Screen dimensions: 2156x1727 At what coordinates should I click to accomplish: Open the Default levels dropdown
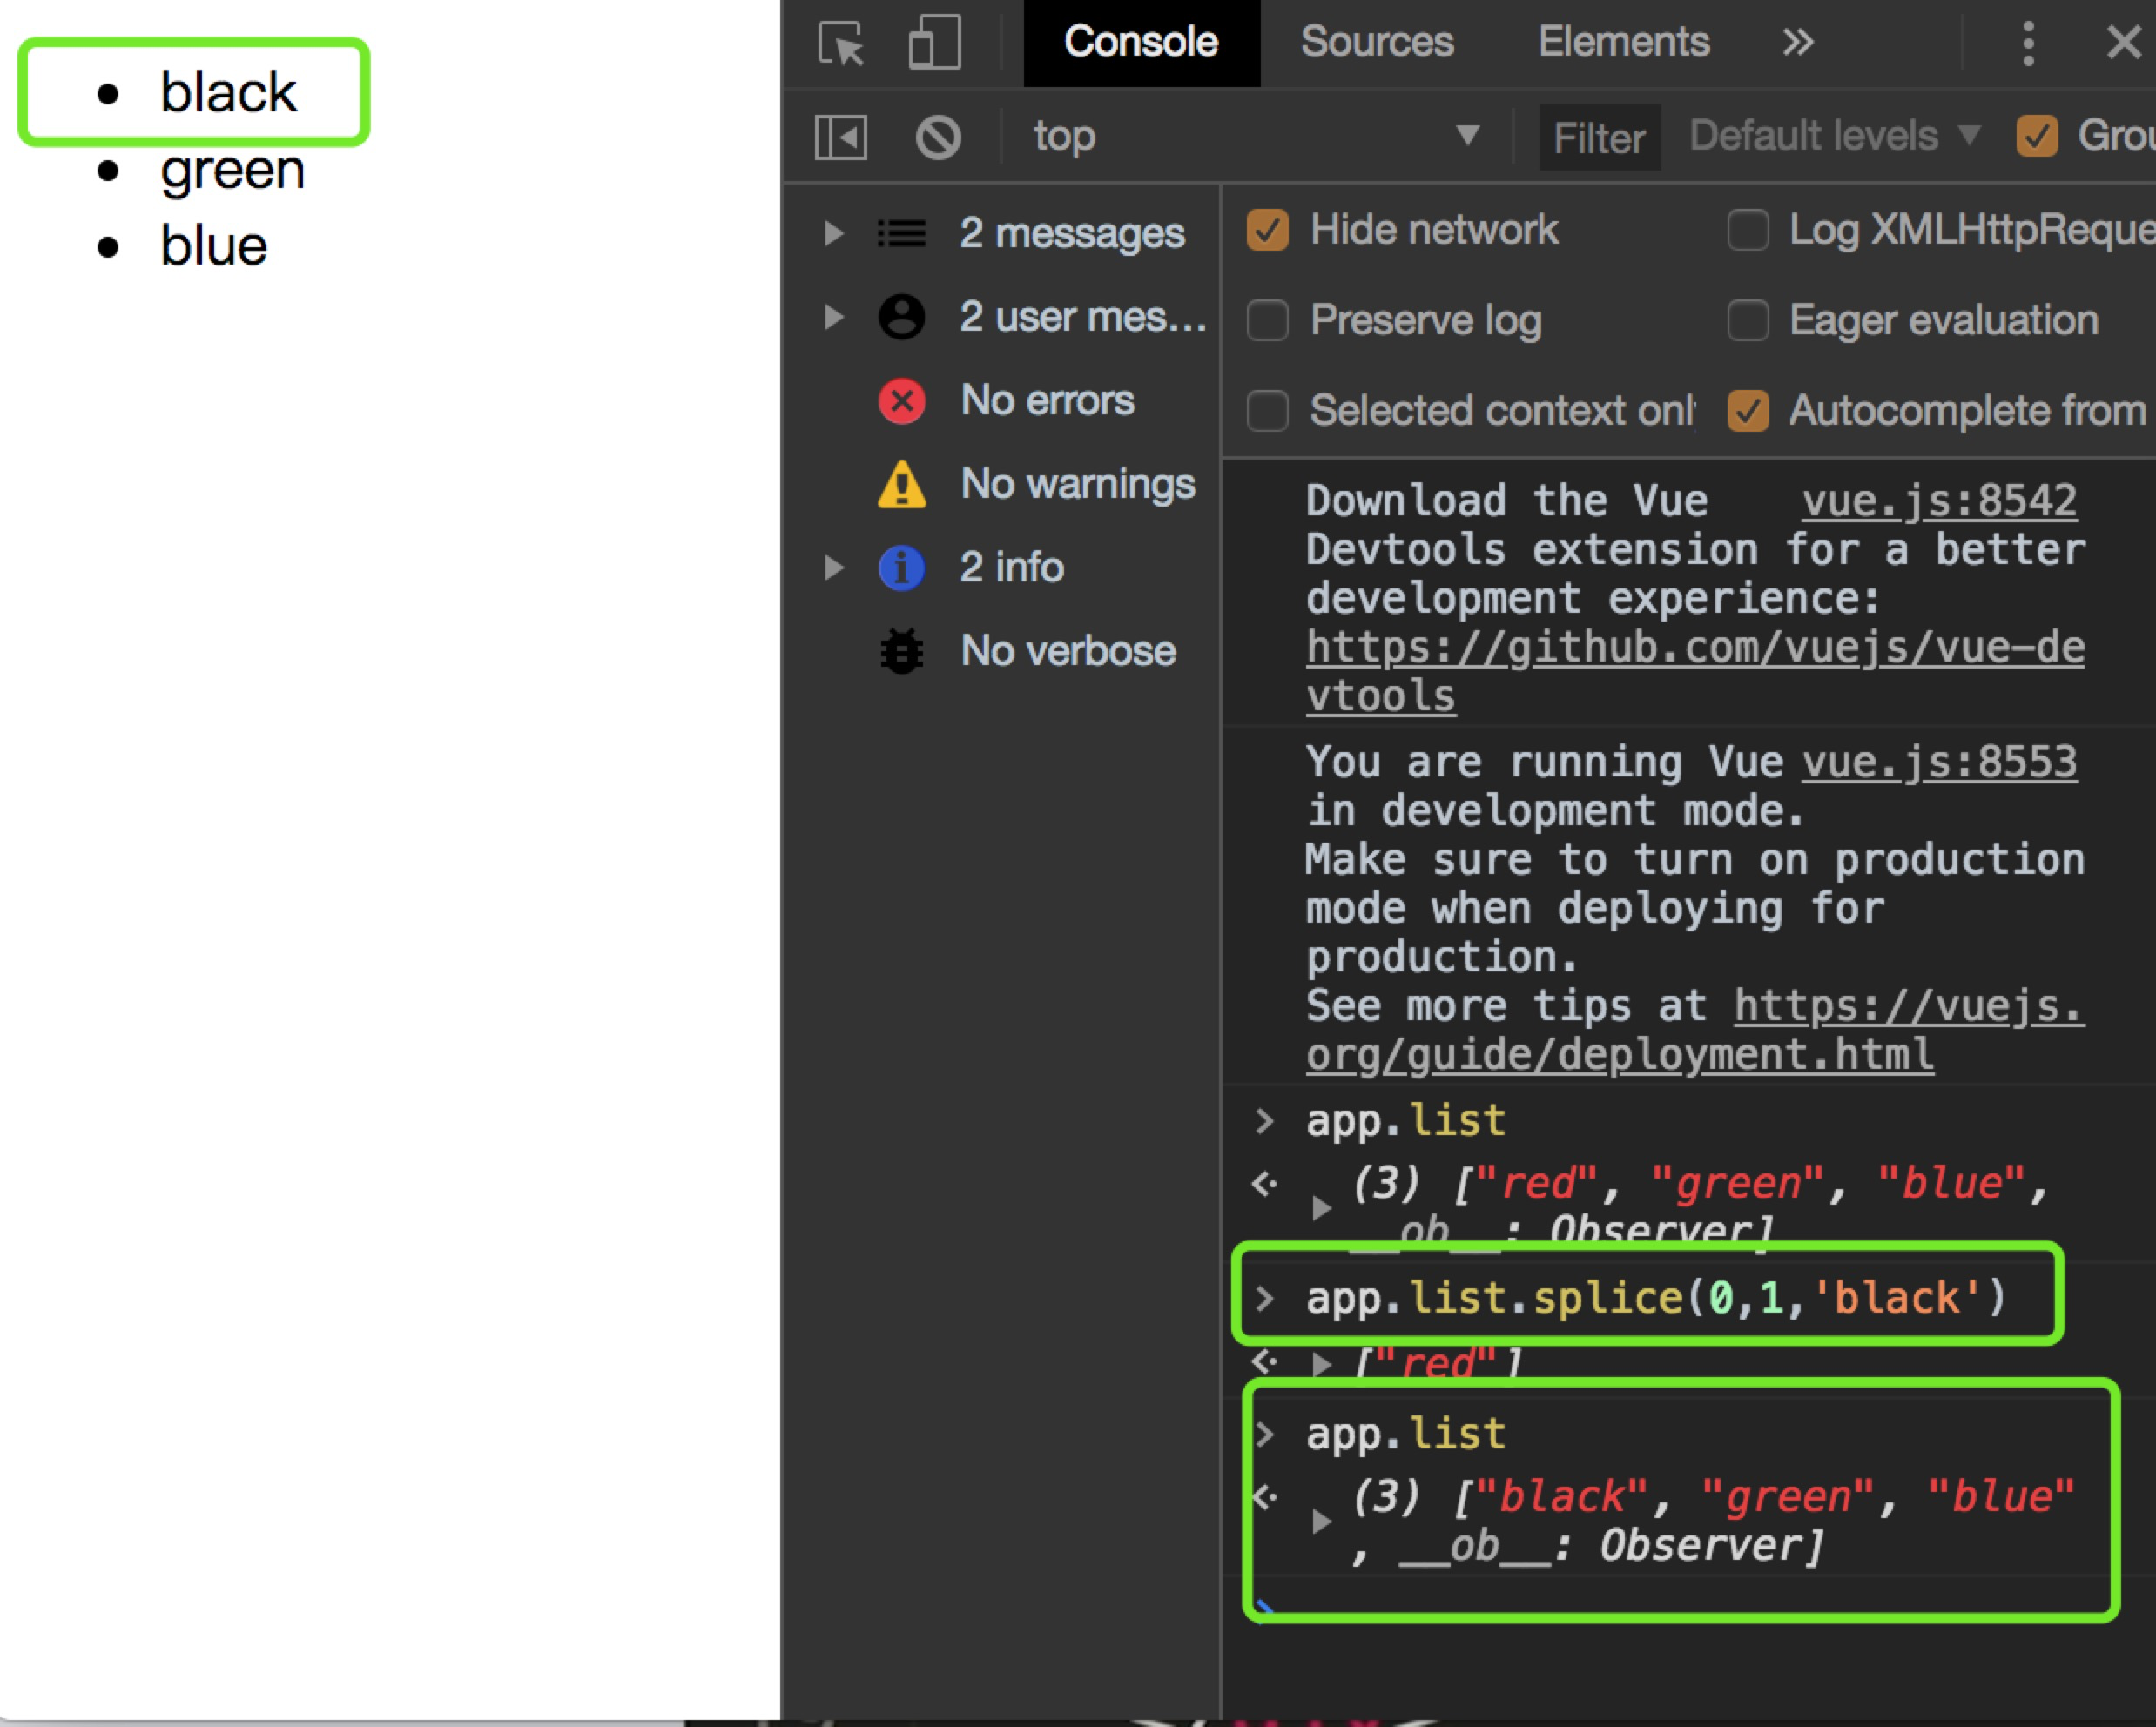pos(1833,136)
